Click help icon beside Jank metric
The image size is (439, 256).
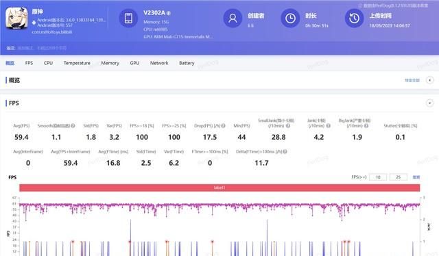point(329,126)
